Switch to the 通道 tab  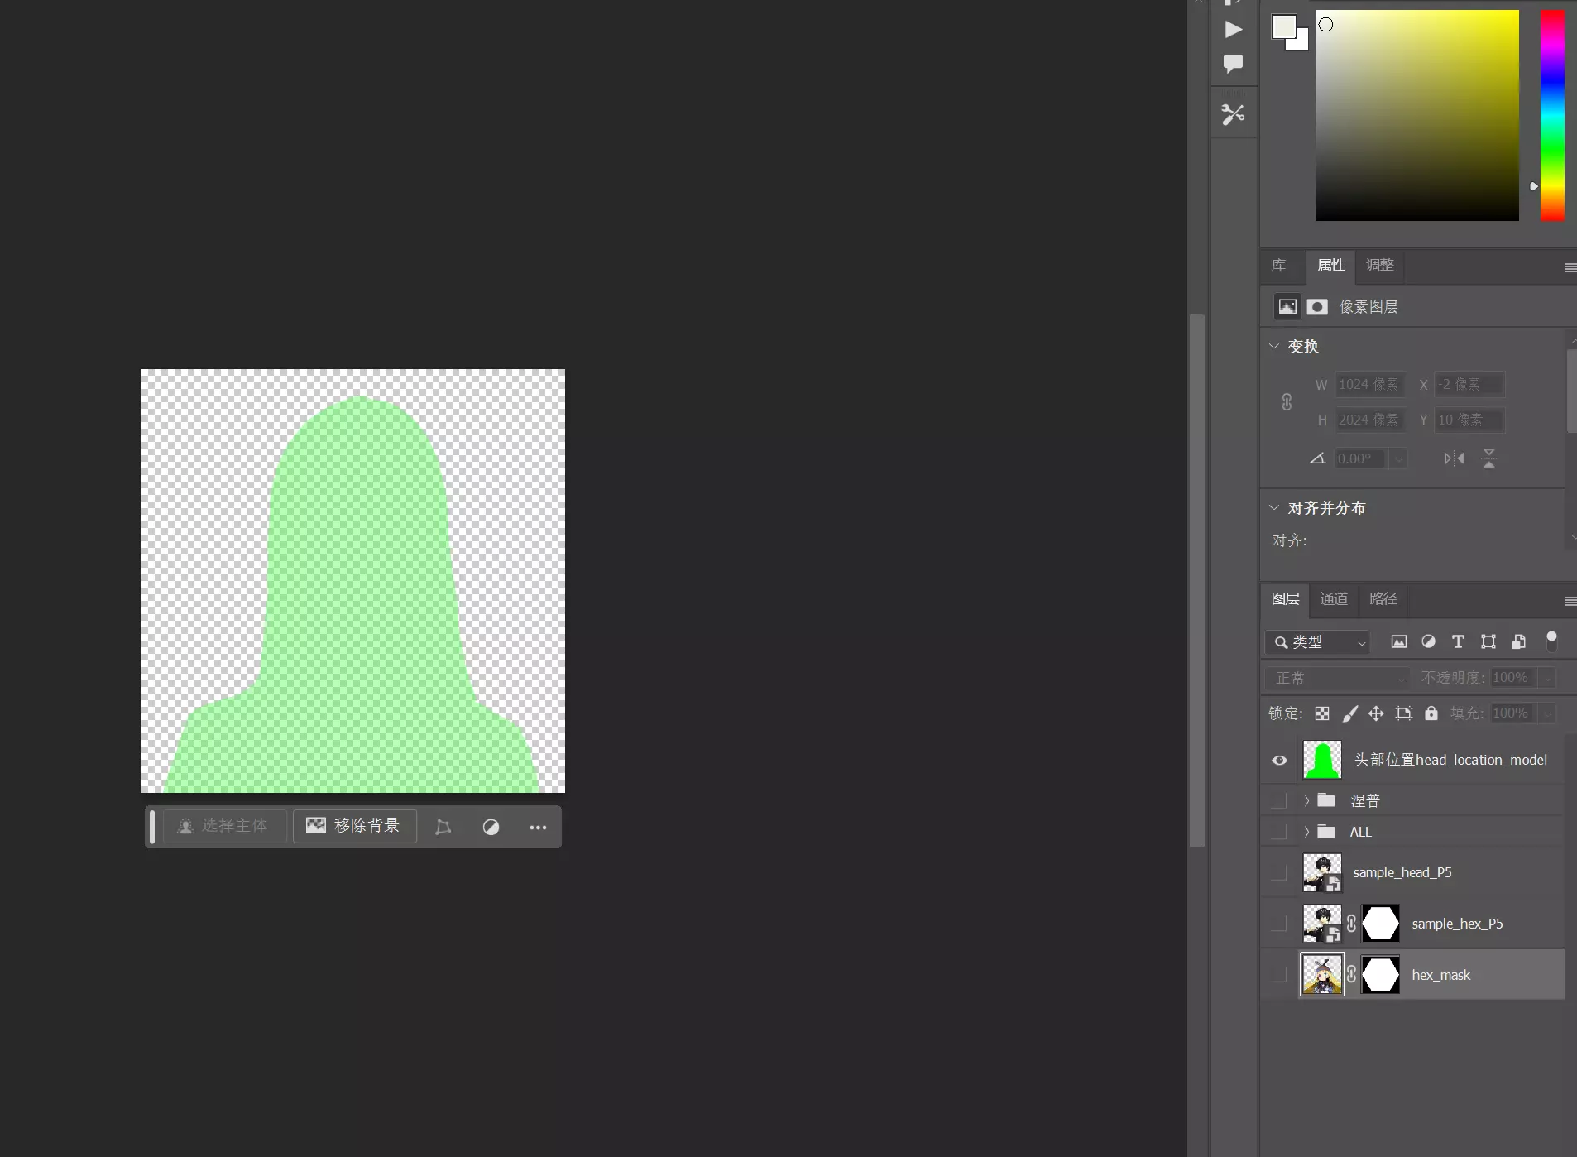[x=1333, y=598]
